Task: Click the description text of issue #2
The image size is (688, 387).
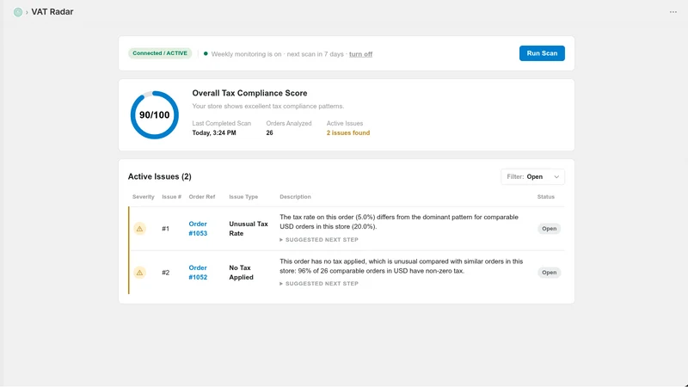Action: (x=401, y=266)
